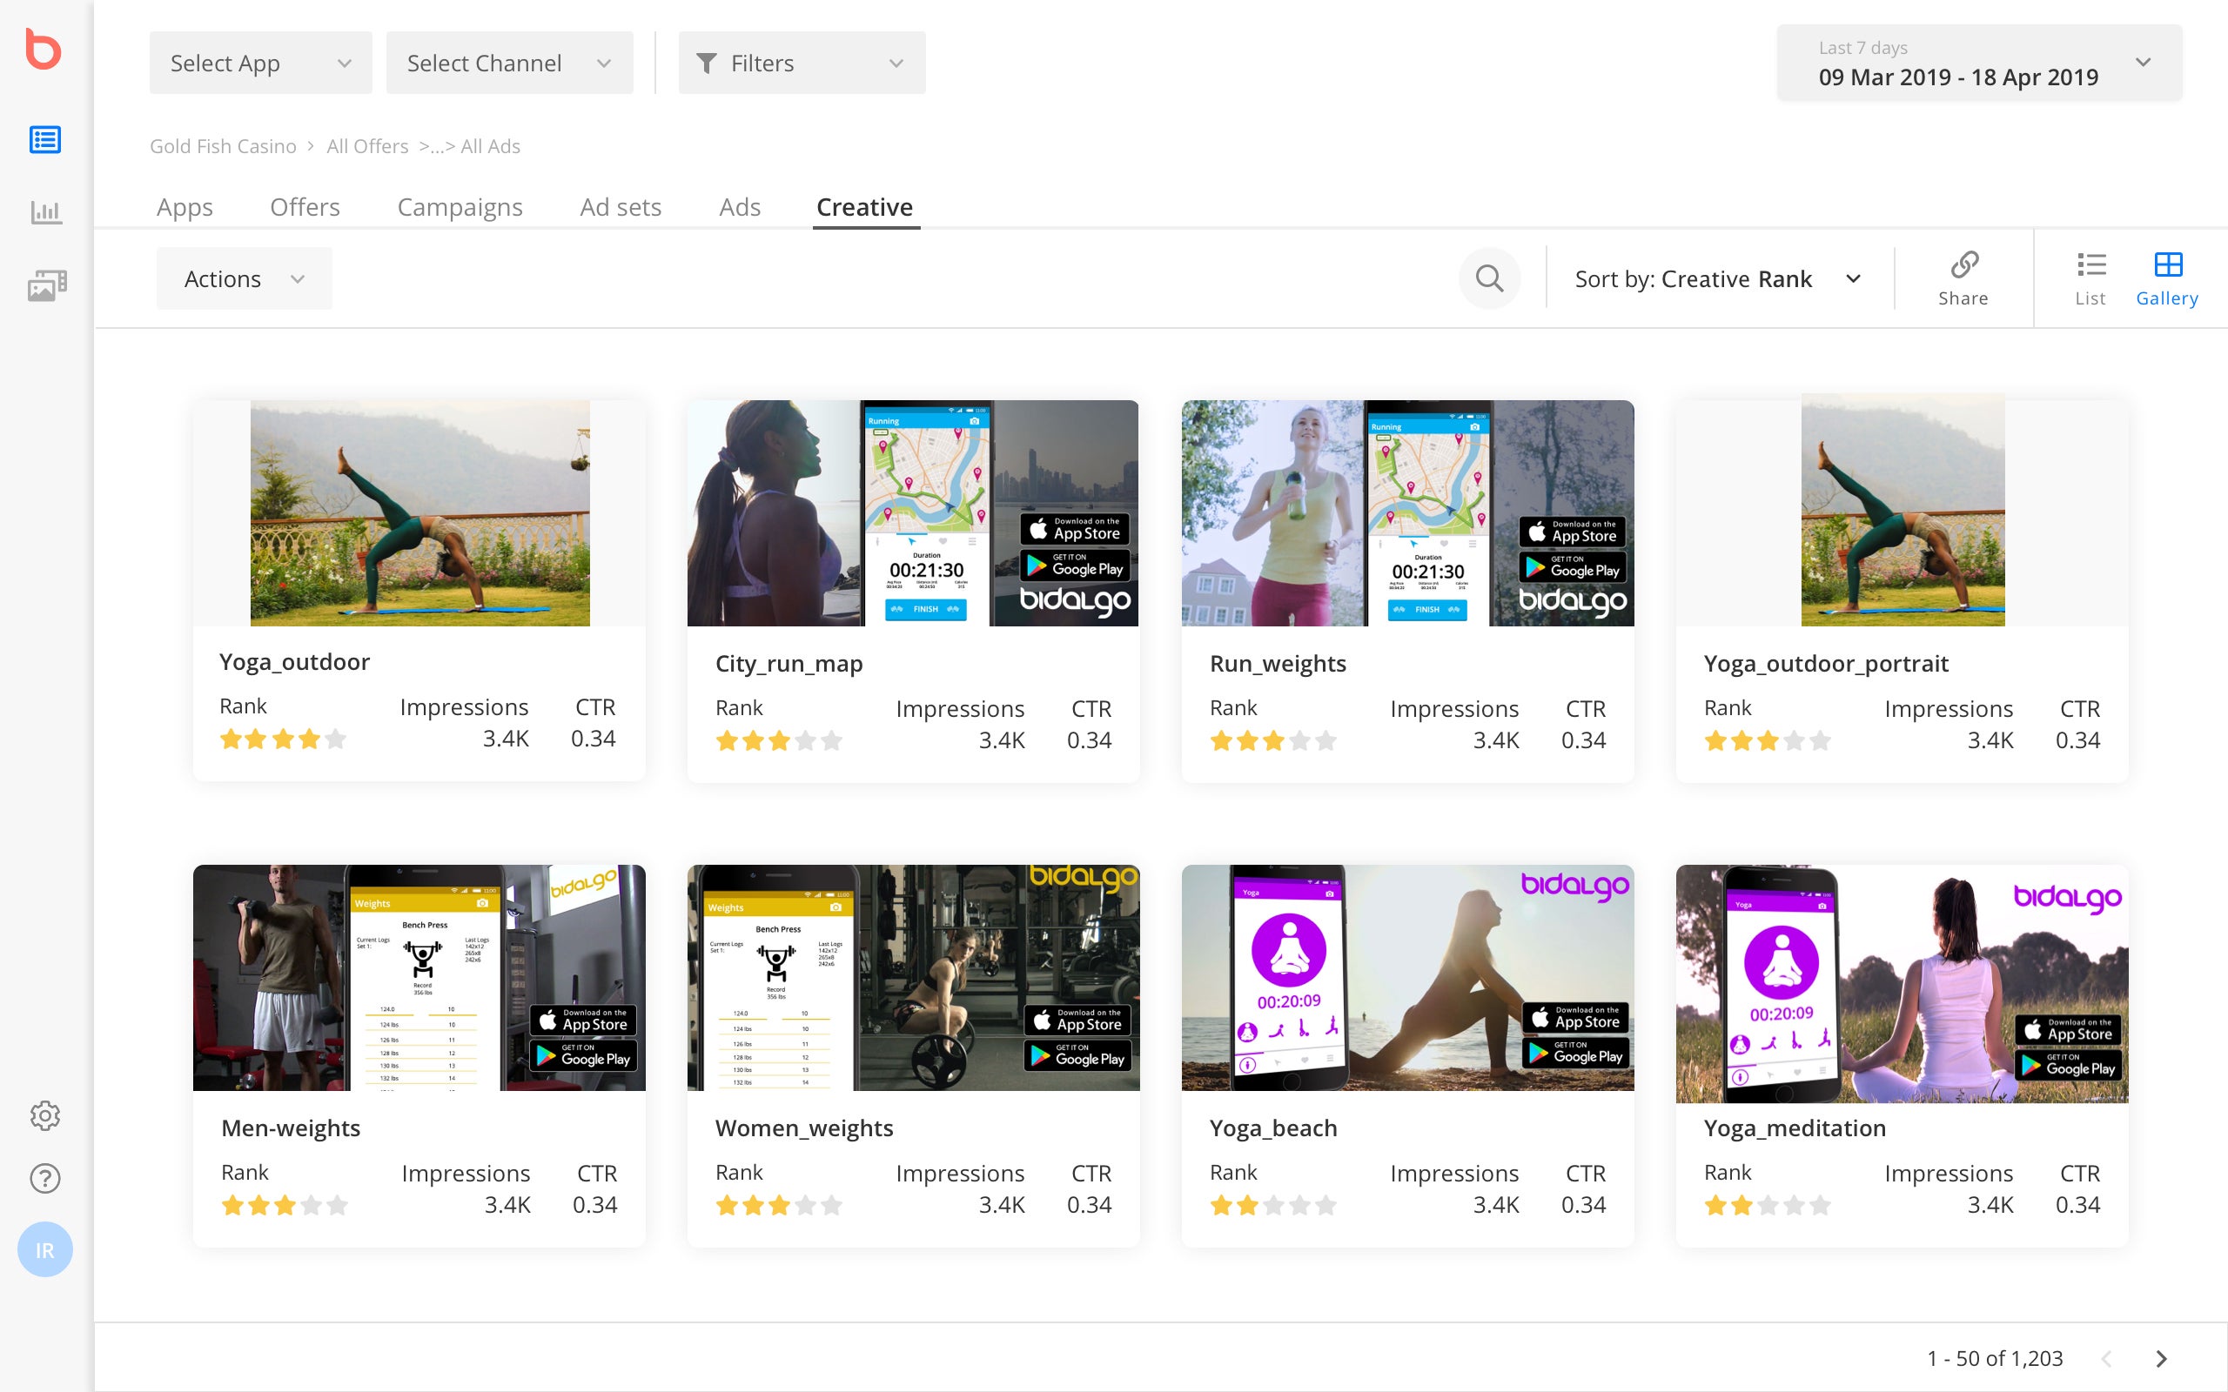Switch to the Campaigns tab
This screenshot has height=1392, width=2228.
[x=460, y=207]
